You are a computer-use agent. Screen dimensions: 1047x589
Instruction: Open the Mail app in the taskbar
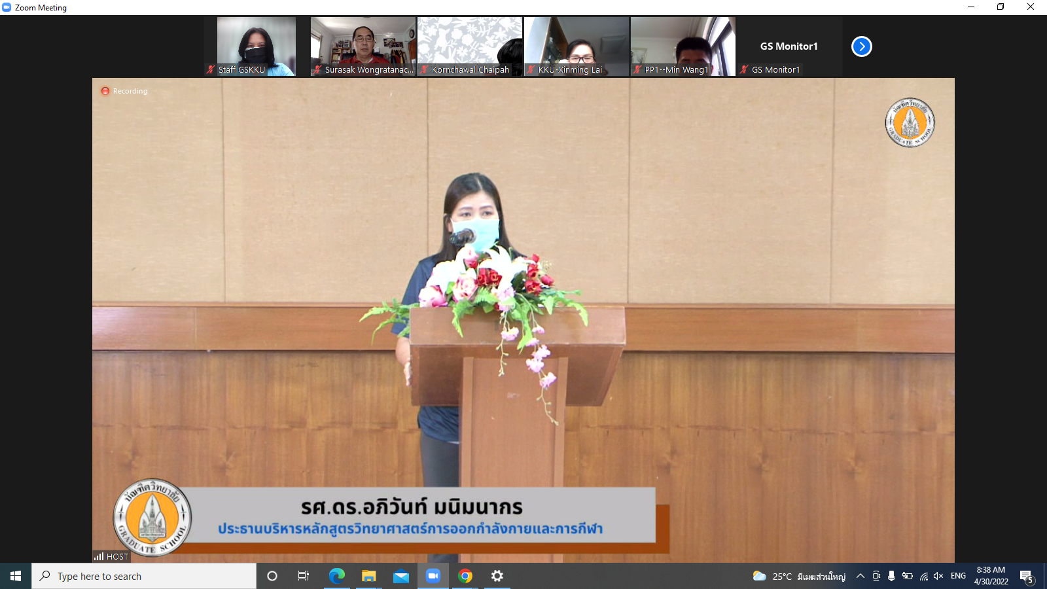(400, 576)
